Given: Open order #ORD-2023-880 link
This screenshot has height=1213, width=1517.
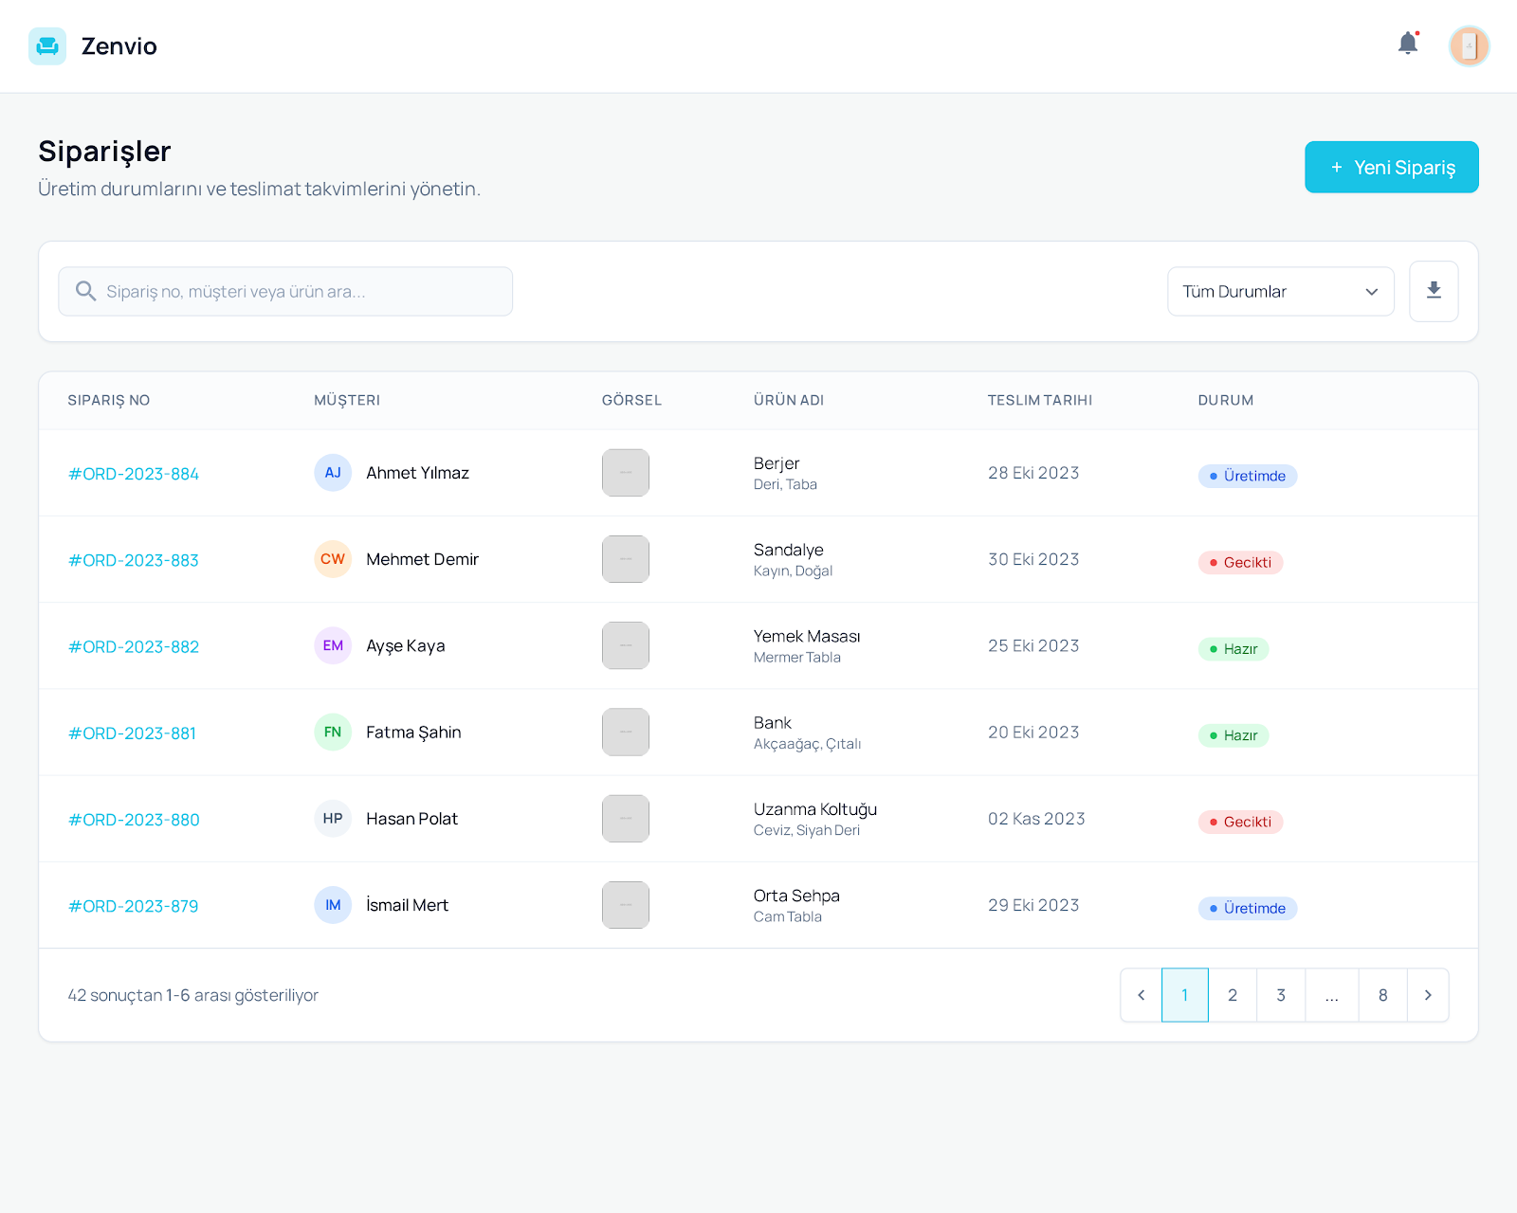Looking at the screenshot, I should (134, 820).
